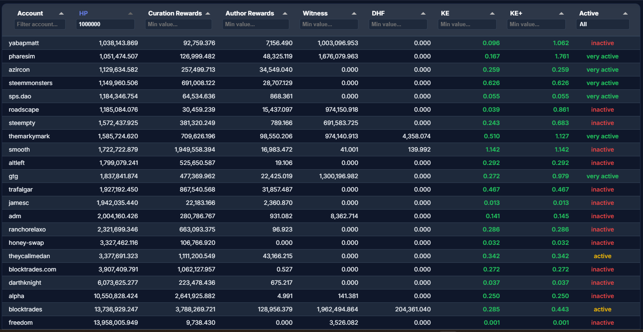Focus the Filter account text field

click(x=40, y=24)
